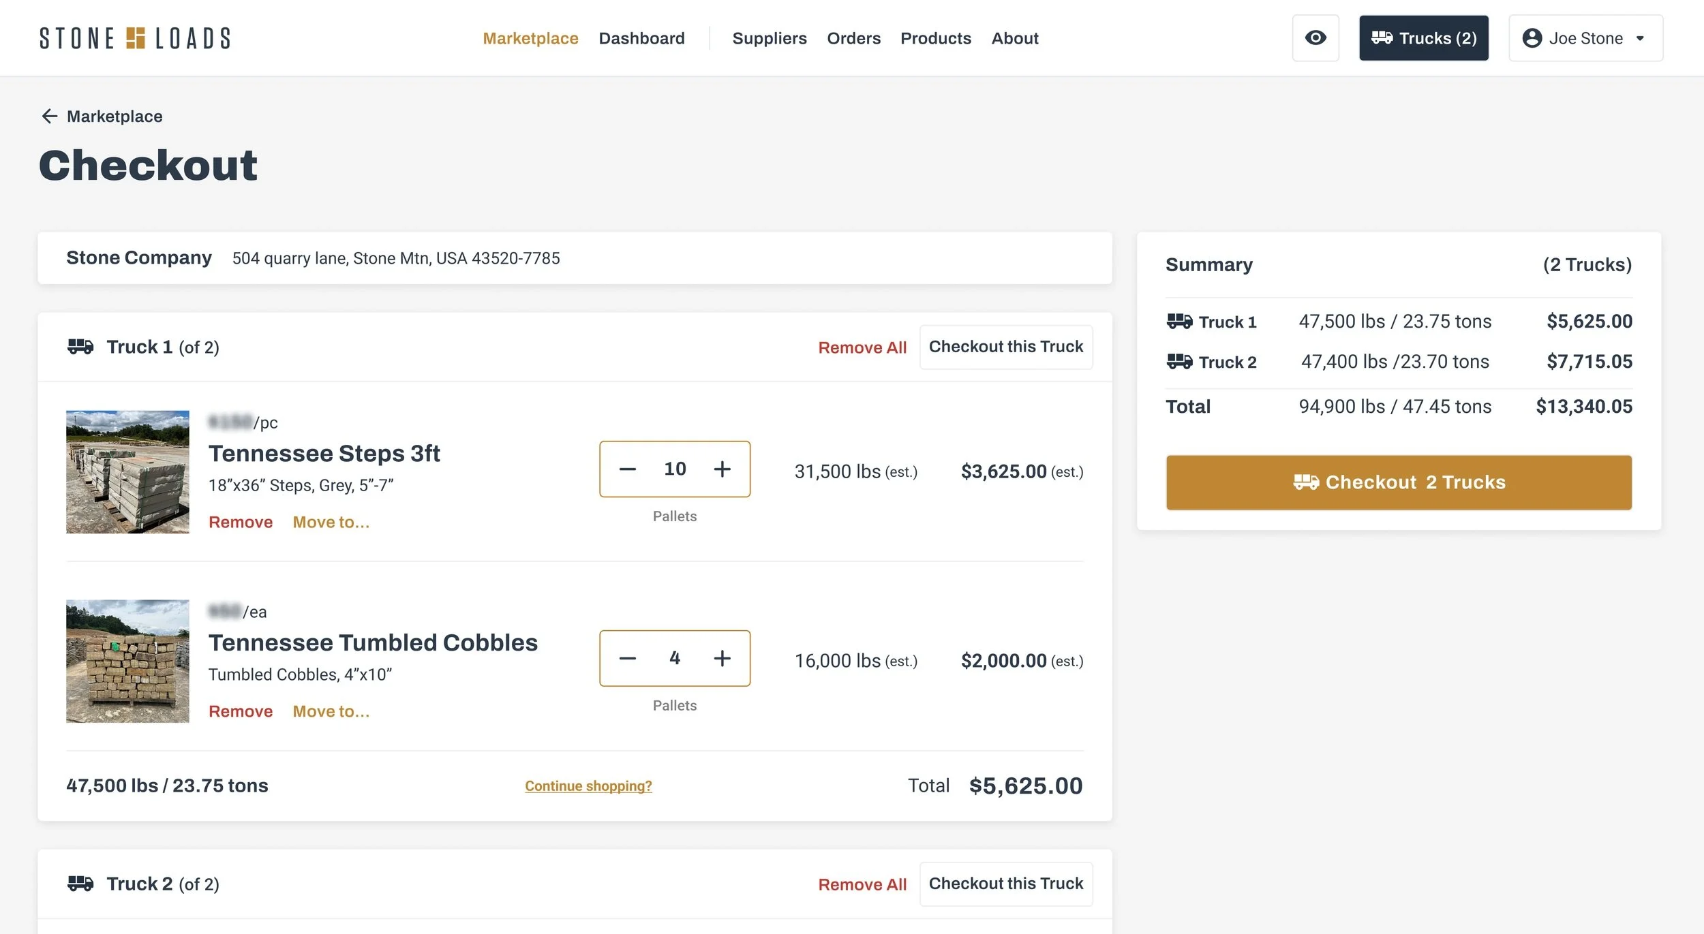This screenshot has width=1704, height=934.
Task: Select Truck 1 icon in the summary panel
Action: (1178, 321)
